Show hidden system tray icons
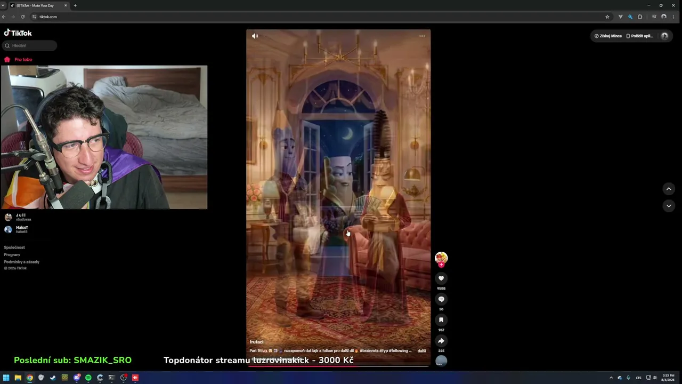 click(611, 378)
